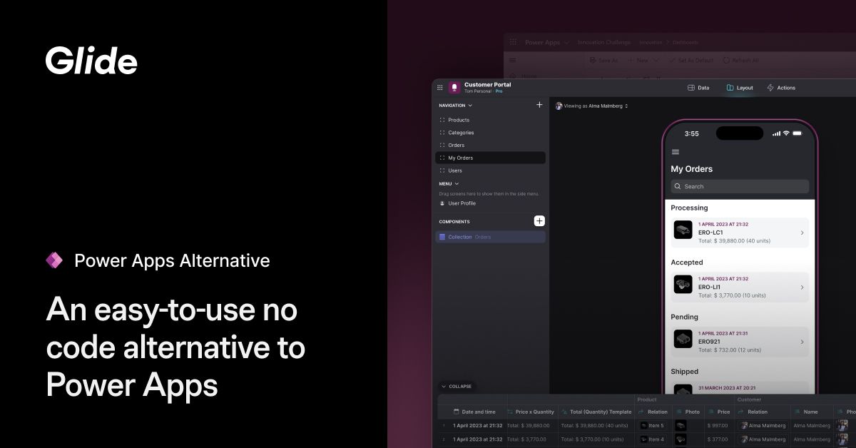
Task: Click the ERO921 product image
Action: (x=683, y=339)
